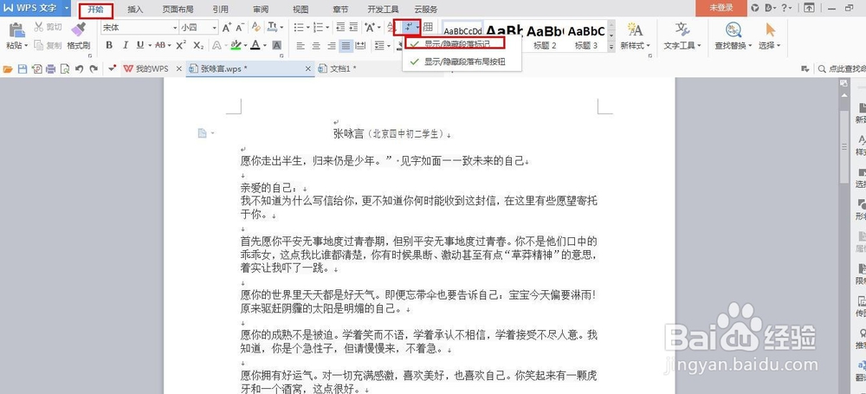
Task: Decrease font size with A- icon
Action: coord(240,27)
